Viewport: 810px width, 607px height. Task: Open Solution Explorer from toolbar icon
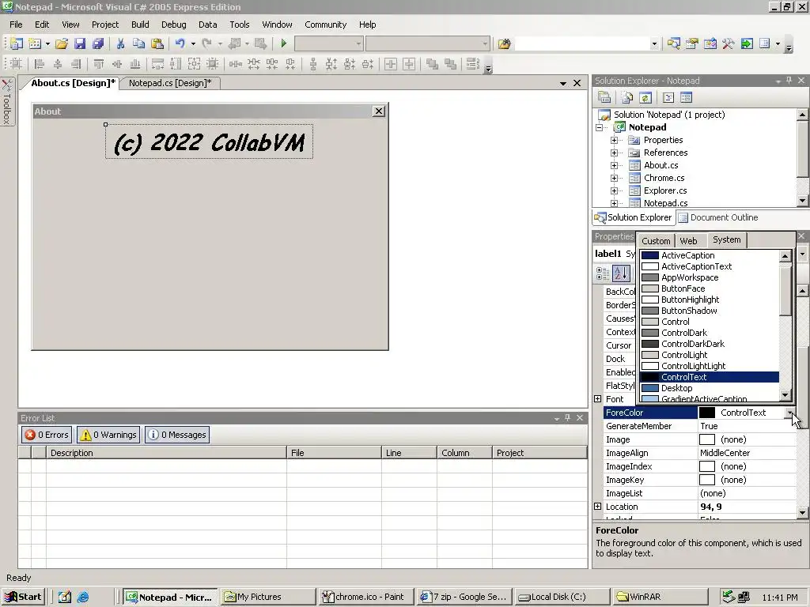674,44
